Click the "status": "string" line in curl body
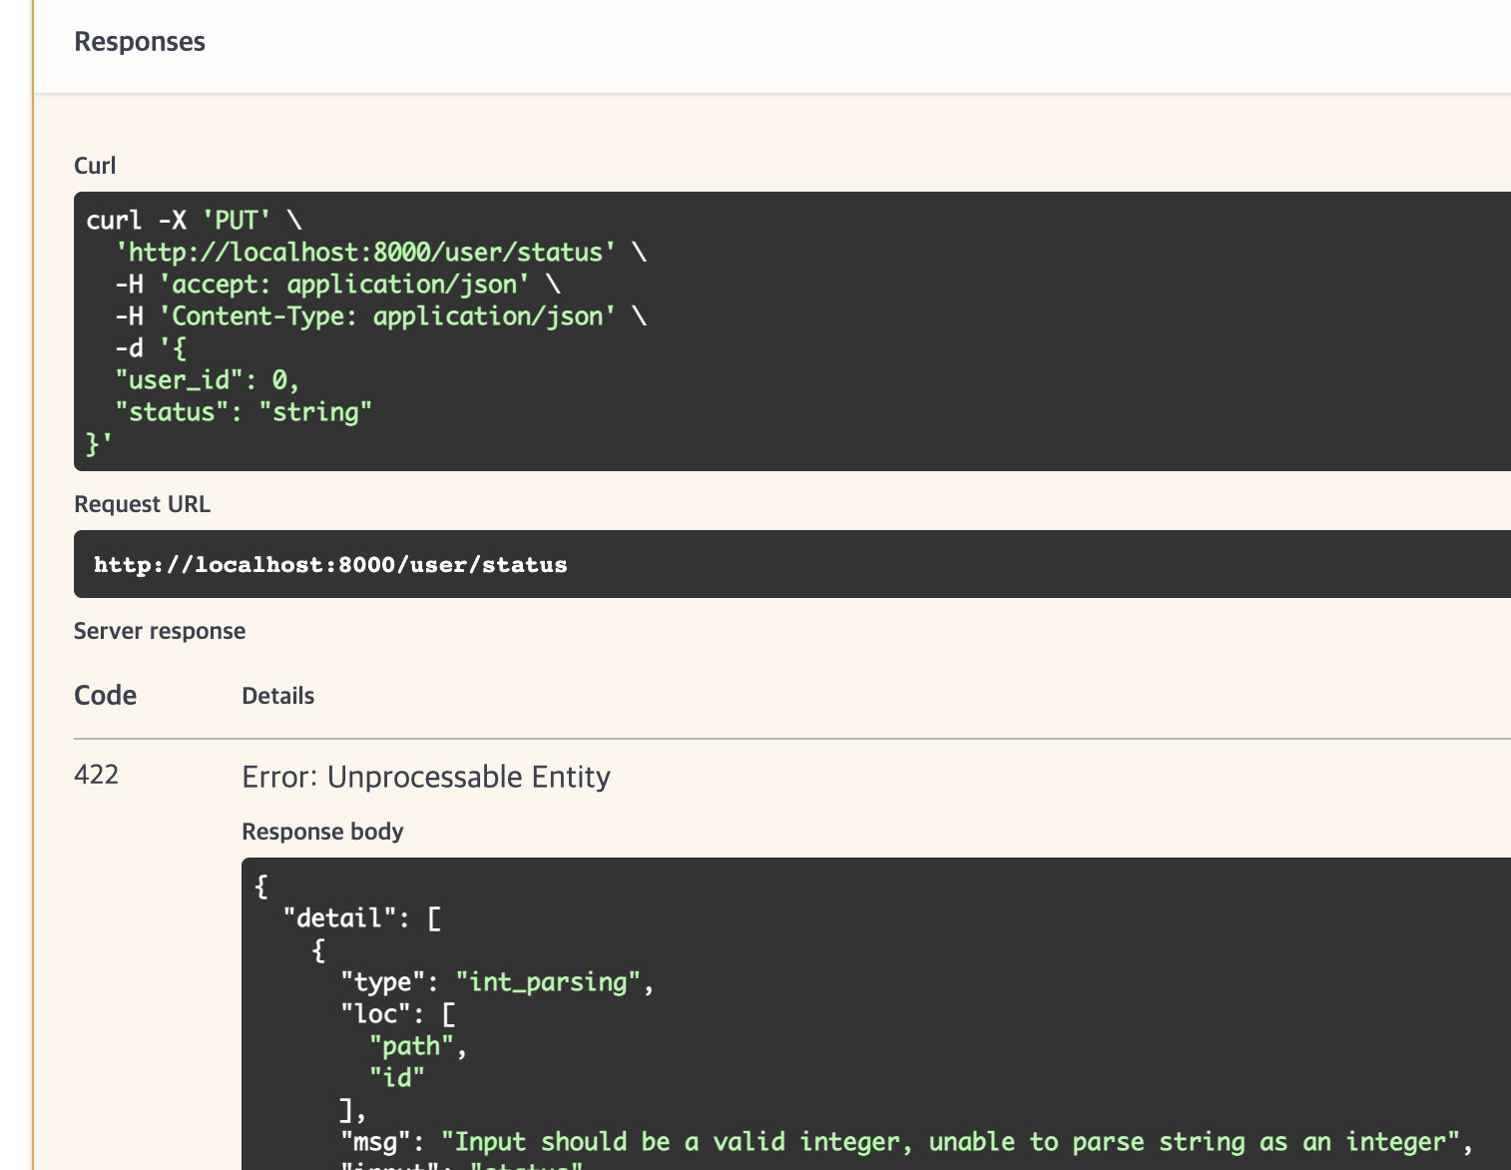 pyautogui.click(x=244, y=411)
